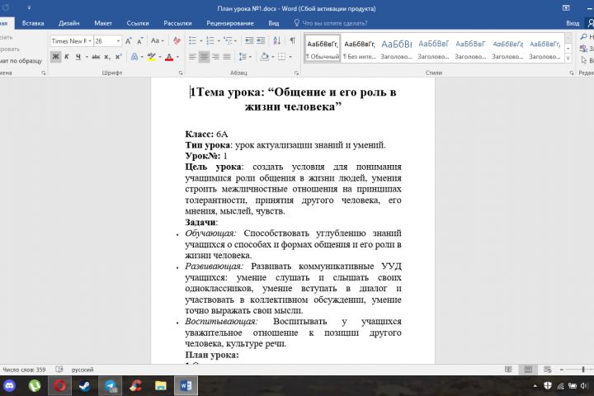
Task: Switch to Ссылки tab
Action: point(138,23)
